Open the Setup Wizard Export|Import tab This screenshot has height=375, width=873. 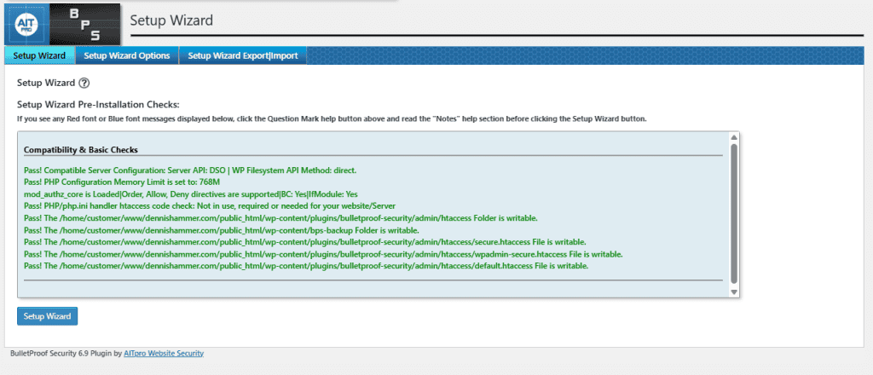pos(243,55)
